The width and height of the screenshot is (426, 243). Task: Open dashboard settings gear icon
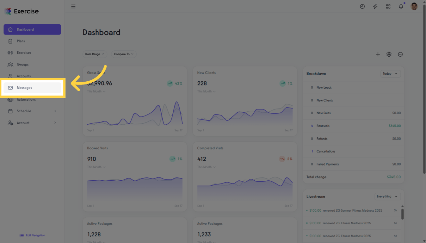coord(389,54)
